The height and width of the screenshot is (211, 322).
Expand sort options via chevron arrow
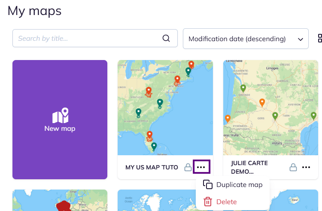(x=301, y=39)
